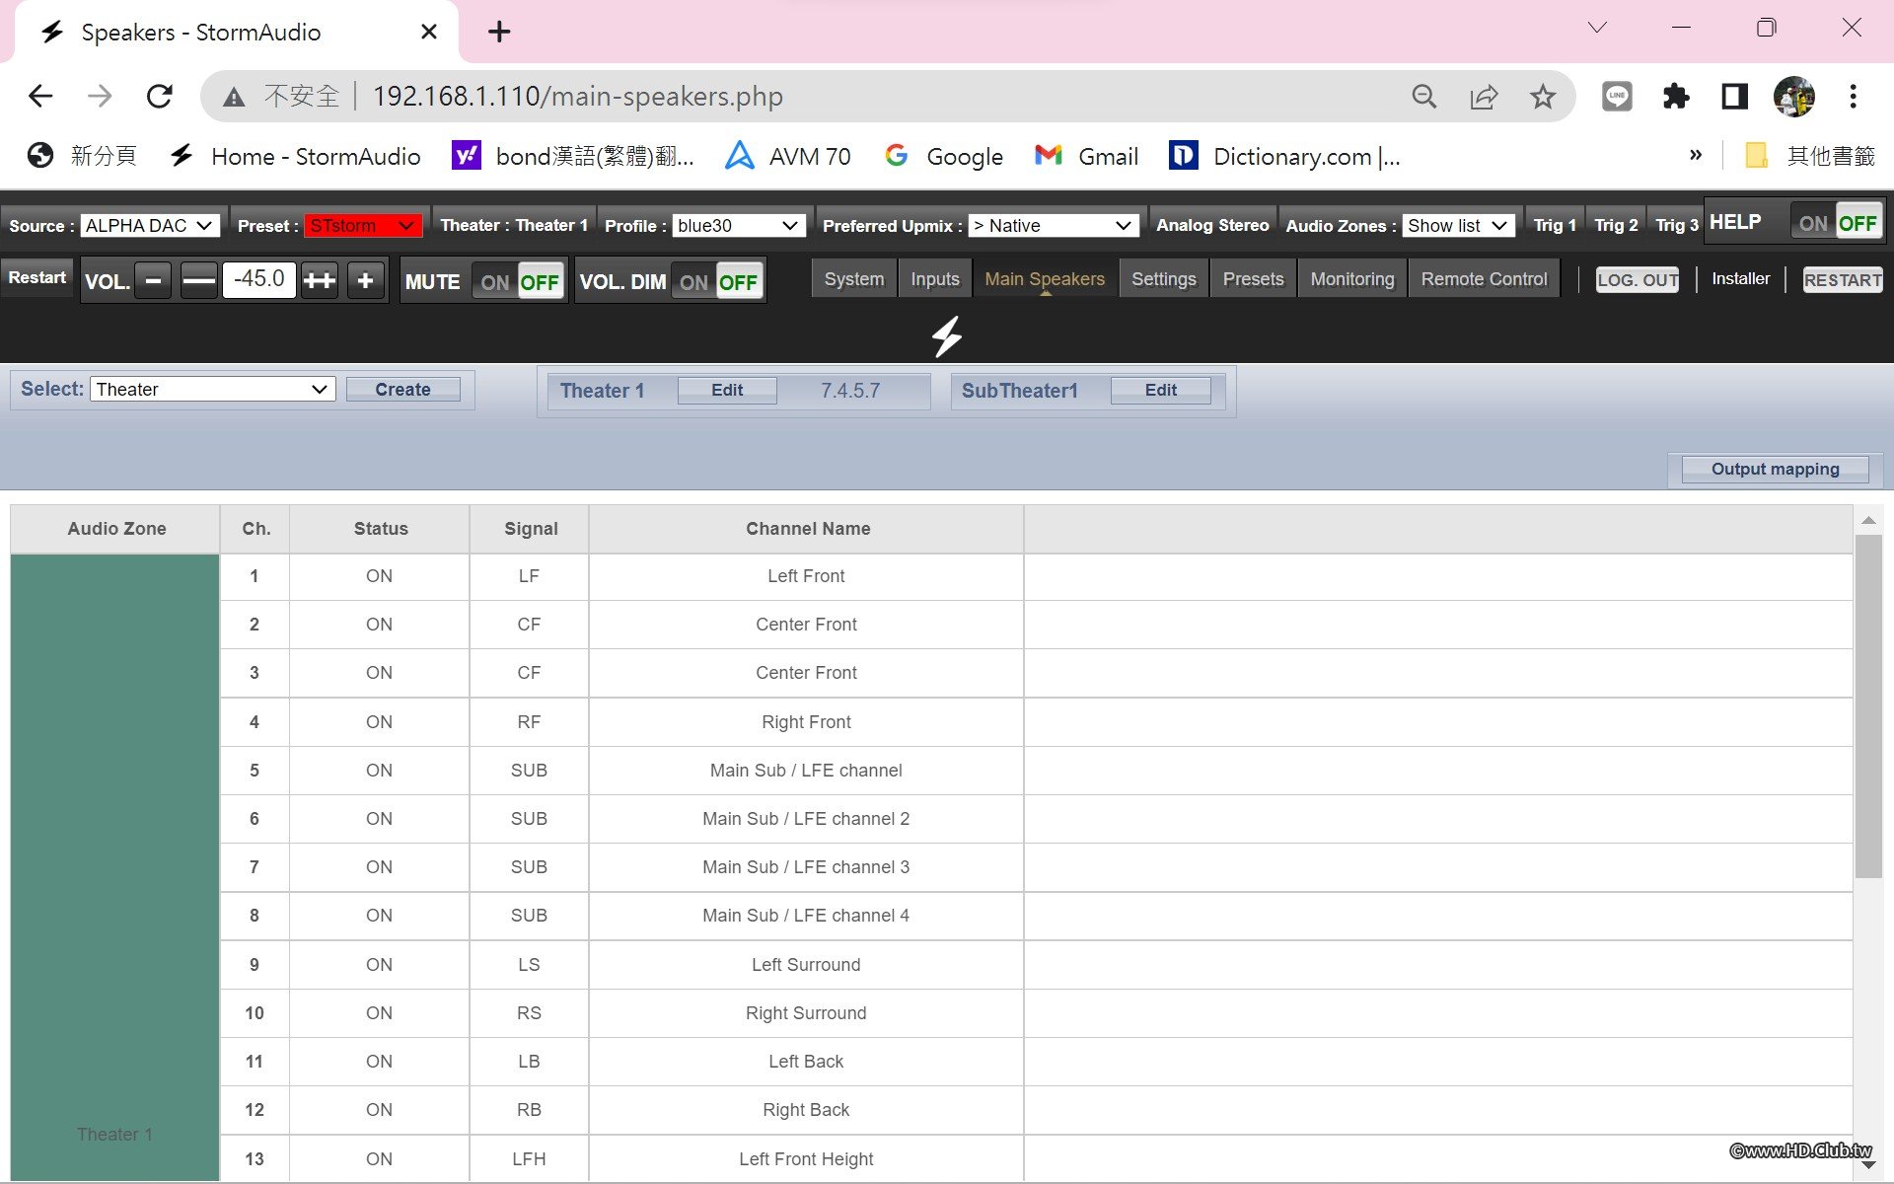Open the Select Theater dropdown

[213, 389]
